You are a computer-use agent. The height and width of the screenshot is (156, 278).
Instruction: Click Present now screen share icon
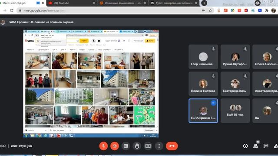pos(148,146)
